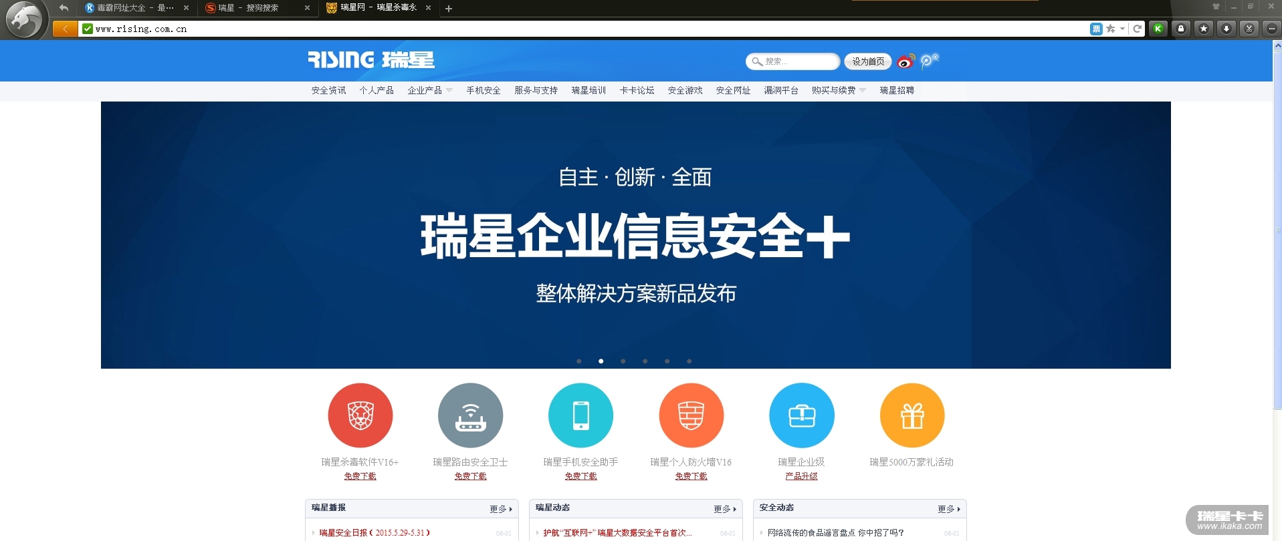The image size is (1282, 541).
Task: Click the blue 票 ticket icon in address bar
Action: tap(1096, 29)
